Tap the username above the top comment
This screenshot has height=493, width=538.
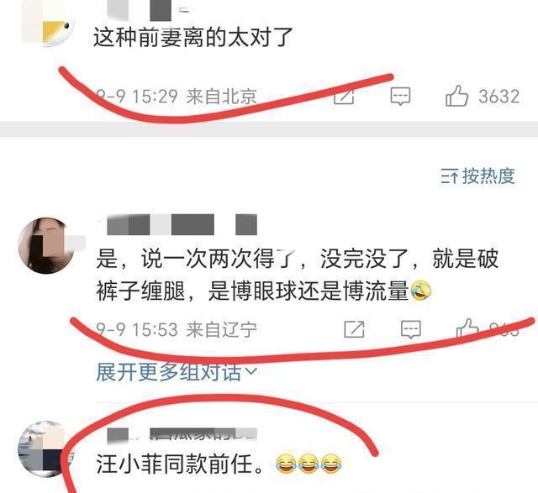[148, 10]
